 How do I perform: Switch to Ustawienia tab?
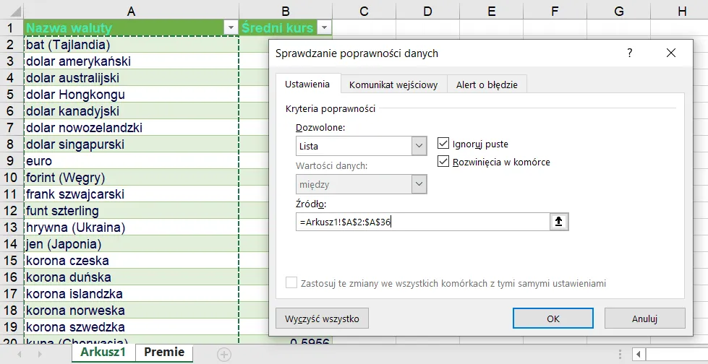click(307, 84)
